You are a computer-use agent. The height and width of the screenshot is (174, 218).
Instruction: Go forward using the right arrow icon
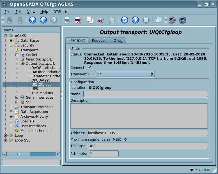click(54, 20)
